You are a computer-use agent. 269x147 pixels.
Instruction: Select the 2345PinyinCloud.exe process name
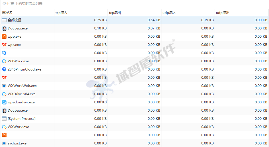click(x=24, y=69)
